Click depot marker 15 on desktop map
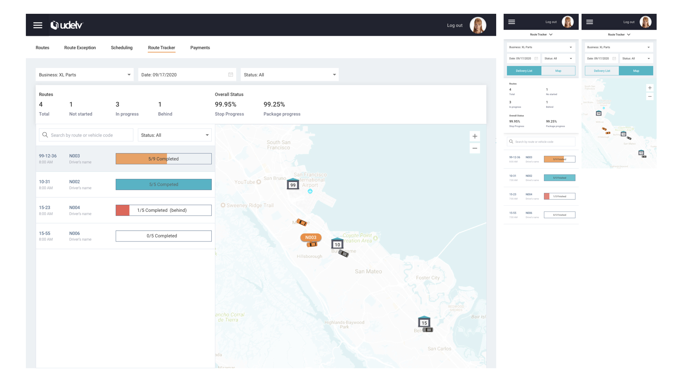 (x=424, y=322)
